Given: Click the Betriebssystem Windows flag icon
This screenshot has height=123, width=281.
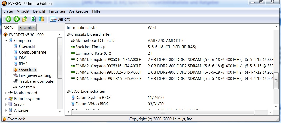Looking at the screenshot, I should click(x=11, y=99).
